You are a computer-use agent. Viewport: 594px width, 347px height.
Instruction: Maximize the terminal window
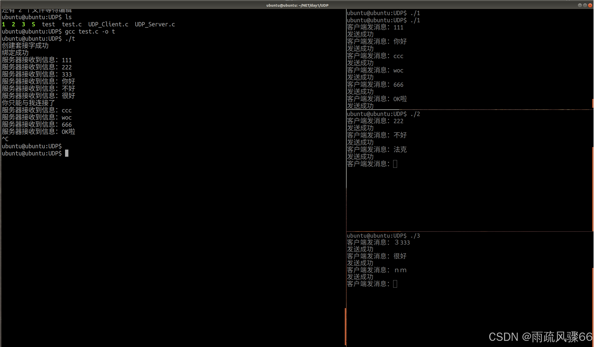pyautogui.click(x=585, y=5)
